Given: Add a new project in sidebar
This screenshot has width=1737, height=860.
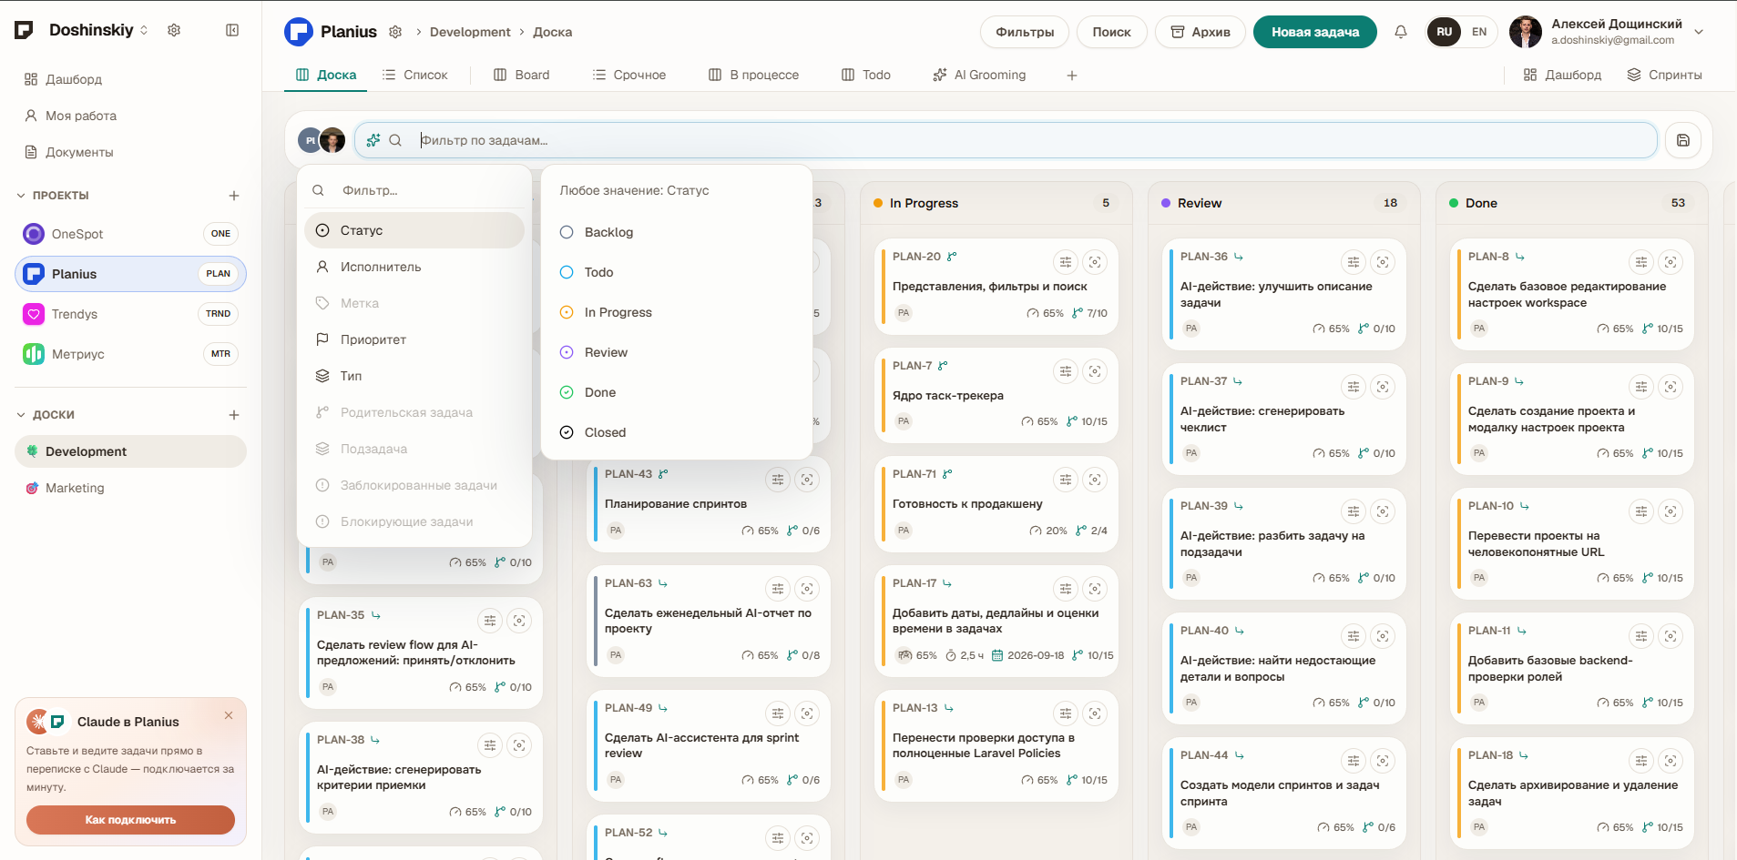Looking at the screenshot, I should click(234, 196).
